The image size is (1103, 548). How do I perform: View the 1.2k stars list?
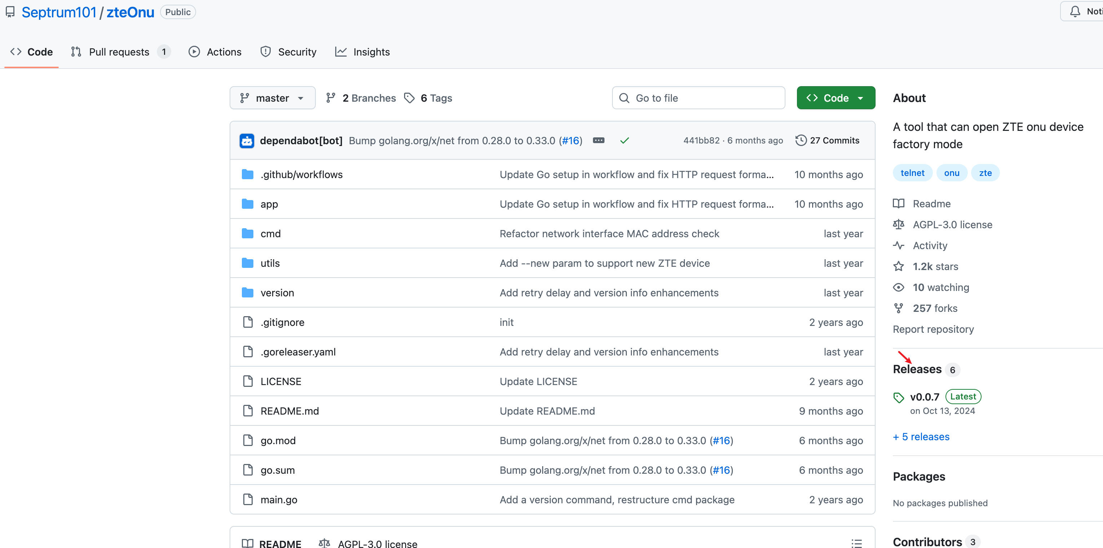(926, 266)
